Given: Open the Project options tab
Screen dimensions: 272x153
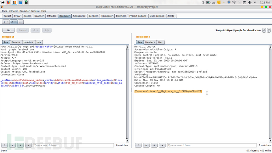Looking at the screenshot, I should pos(138,16).
